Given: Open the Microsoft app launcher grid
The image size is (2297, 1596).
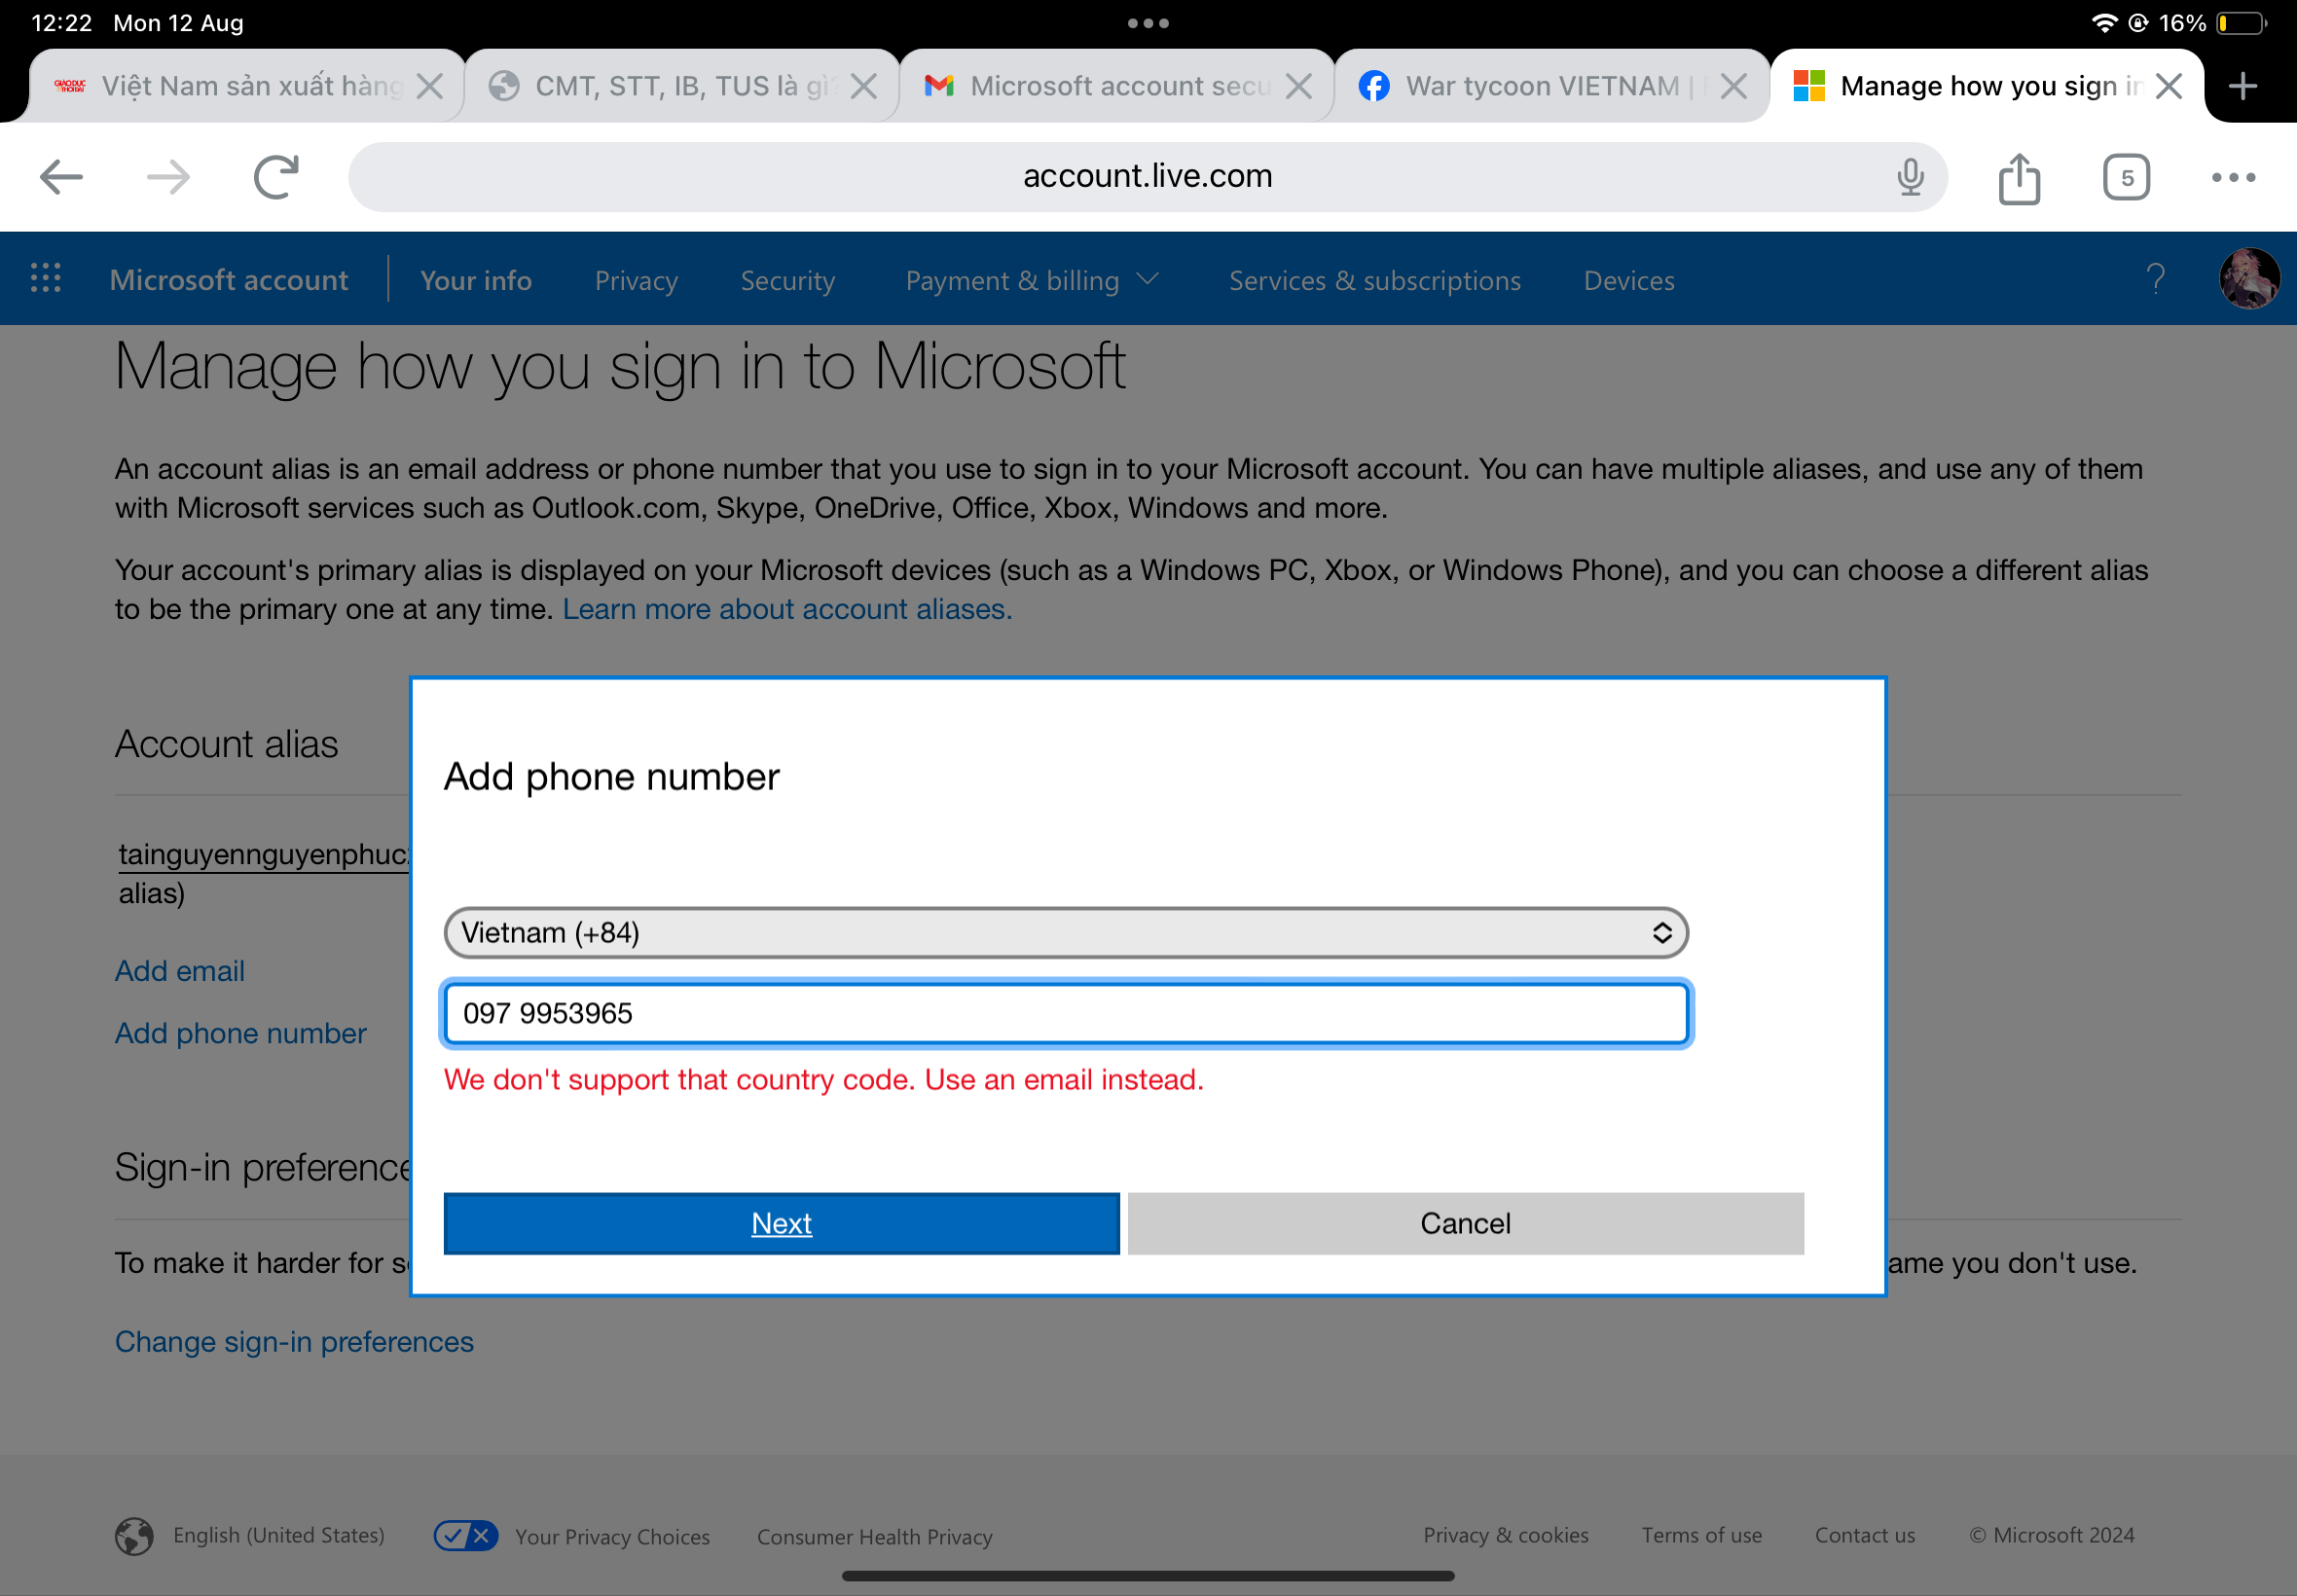Looking at the screenshot, I should coord(46,279).
